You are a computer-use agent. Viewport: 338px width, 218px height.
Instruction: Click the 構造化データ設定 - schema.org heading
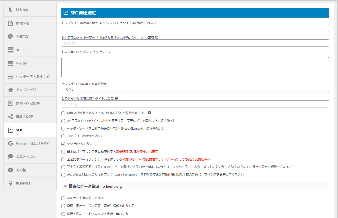[95, 186]
